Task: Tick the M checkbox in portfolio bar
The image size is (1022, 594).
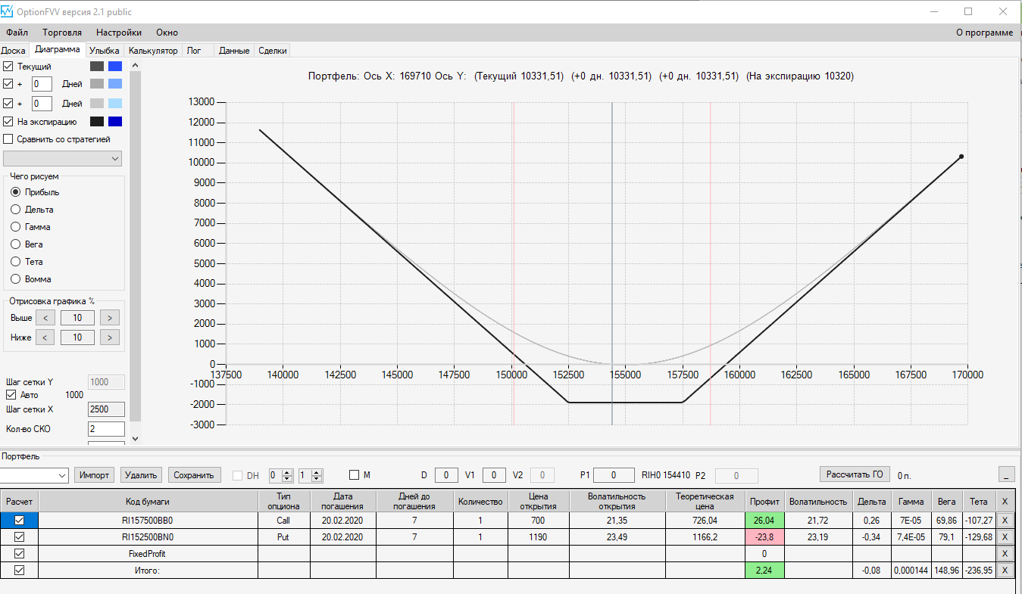Action: 354,474
